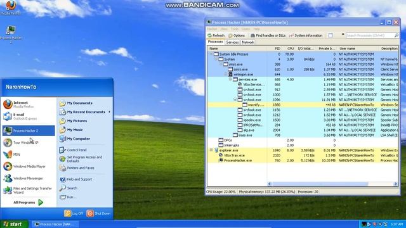Sort by the I/O total column header
Screen dimensions: 406x228
pos(305,49)
